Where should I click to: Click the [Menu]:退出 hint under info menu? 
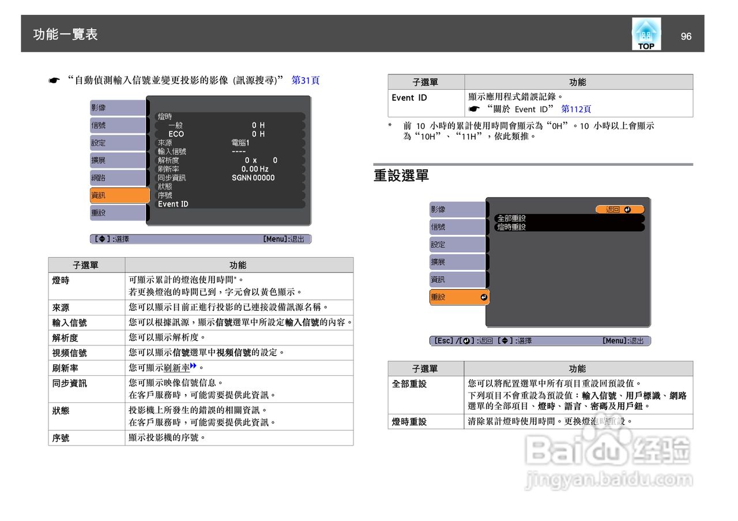point(283,239)
